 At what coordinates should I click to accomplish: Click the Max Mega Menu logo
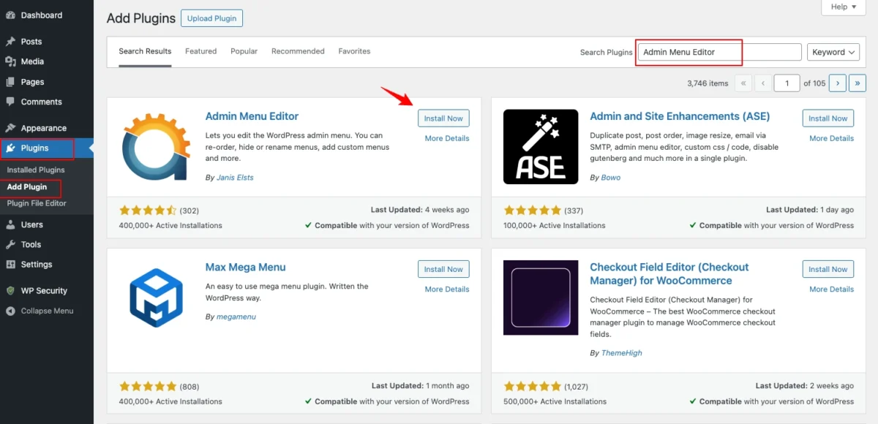pyautogui.click(x=156, y=298)
